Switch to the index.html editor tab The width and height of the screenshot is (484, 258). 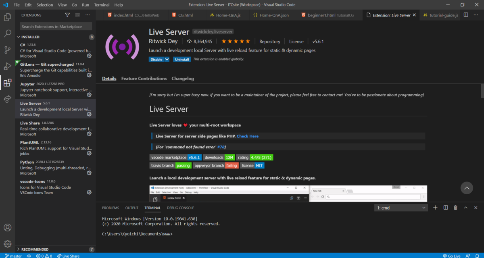[x=131, y=15]
